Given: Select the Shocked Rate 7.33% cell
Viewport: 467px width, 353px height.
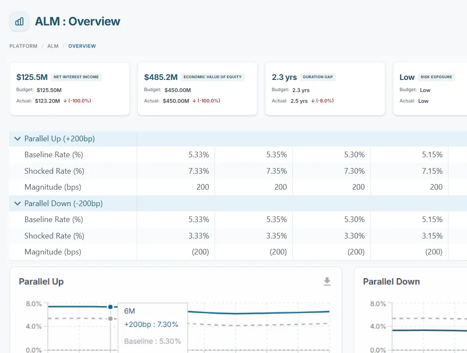Looking at the screenshot, I should (176, 171).
